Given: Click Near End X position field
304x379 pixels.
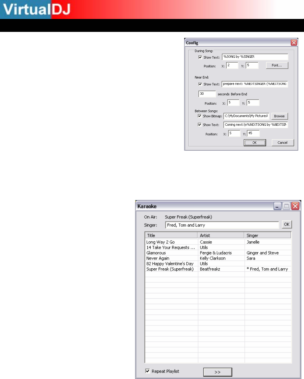Looking at the screenshot, I should click(233, 103).
